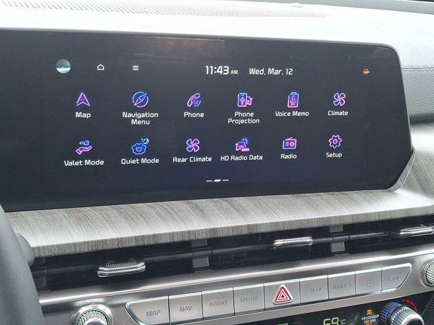This screenshot has width=434, height=325.
Task: Open Voice Memo
Action: pyautogui.click(x=292, y=104)
